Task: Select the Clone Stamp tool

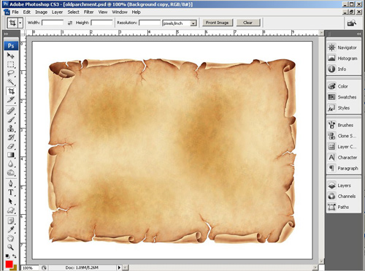Action: pyautogui.click(x=10, y=129)
